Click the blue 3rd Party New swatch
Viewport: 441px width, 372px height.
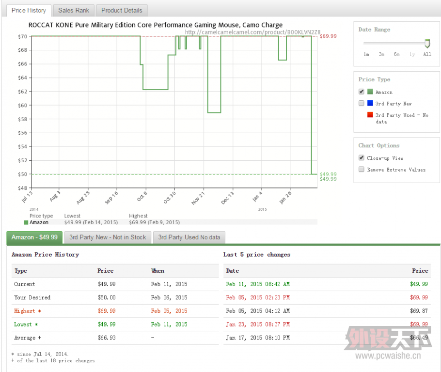pos(370,103)
